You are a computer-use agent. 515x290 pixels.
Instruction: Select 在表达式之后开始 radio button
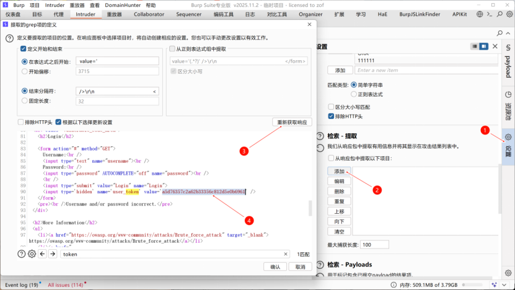click(x=25, y=61)
